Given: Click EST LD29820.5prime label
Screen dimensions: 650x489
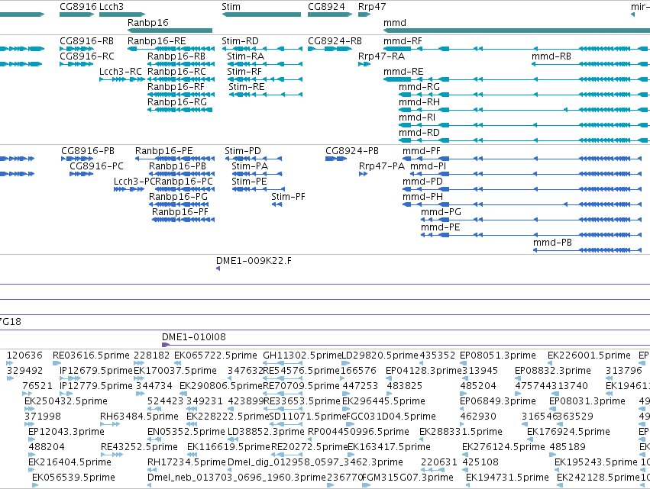Looking at the screenshot, I should [x=380, y=355].
